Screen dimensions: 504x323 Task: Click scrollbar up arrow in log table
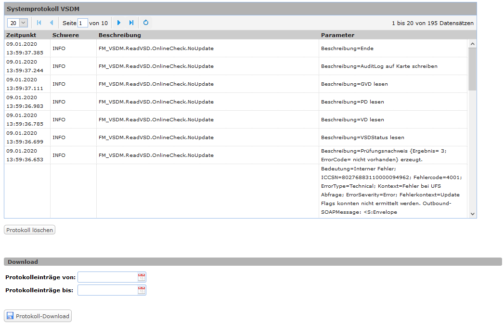[472, 44]
